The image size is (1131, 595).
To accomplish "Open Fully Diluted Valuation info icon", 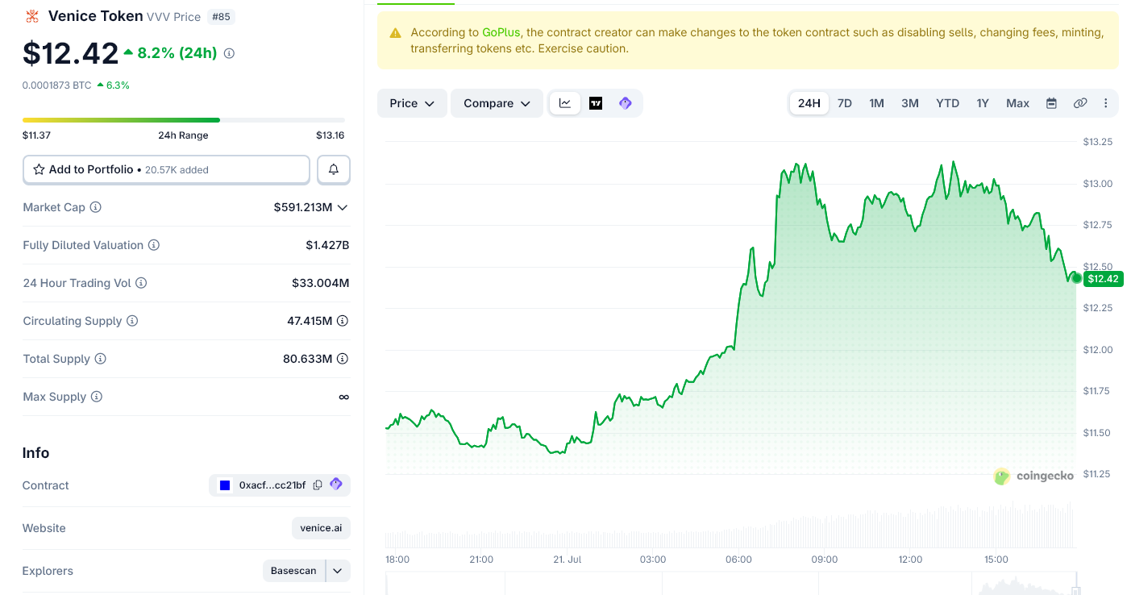I will point(153,245).
